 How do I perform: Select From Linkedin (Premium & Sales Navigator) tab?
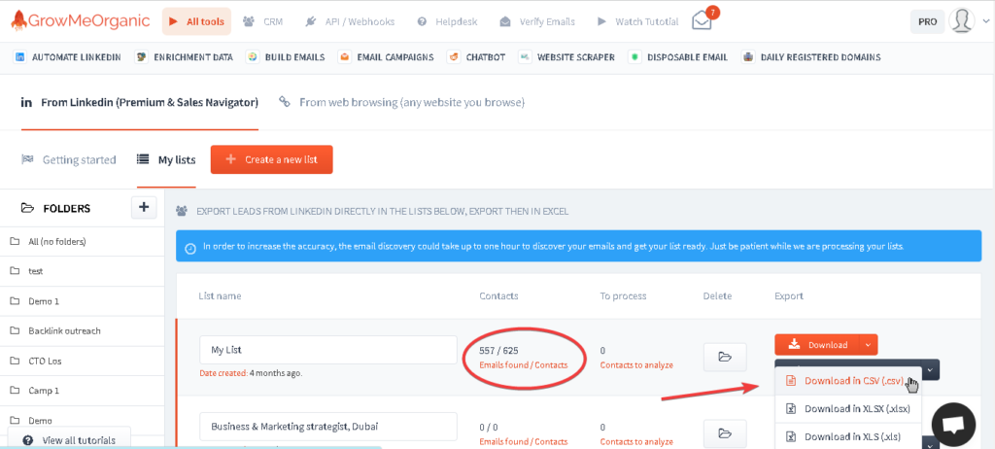[140, 102]
